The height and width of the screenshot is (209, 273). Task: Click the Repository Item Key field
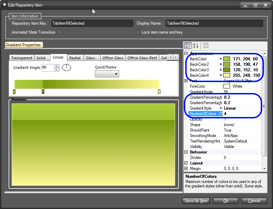92,23
